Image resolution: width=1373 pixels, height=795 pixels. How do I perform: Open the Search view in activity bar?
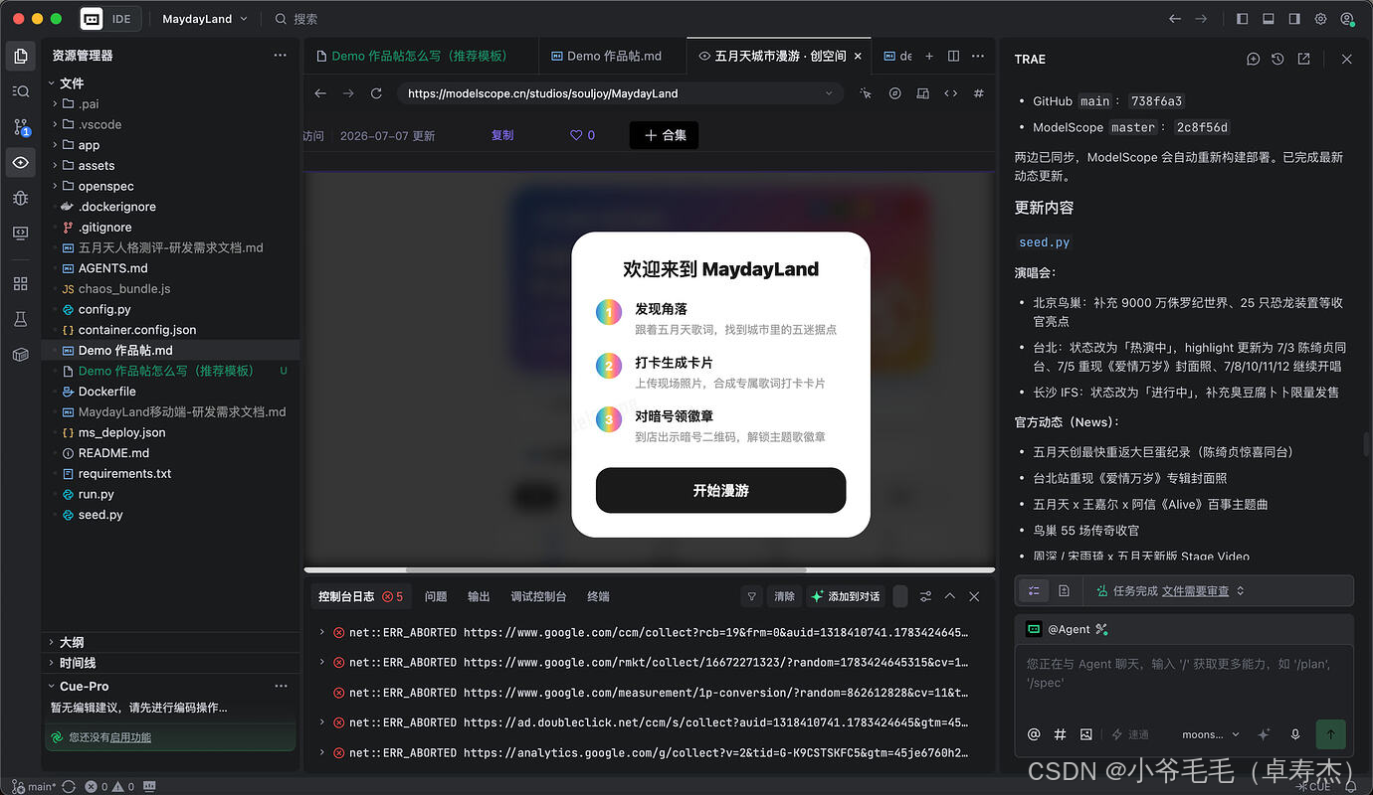[21, 91]
